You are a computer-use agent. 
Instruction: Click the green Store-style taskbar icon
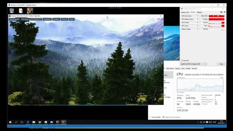point(40,122)
